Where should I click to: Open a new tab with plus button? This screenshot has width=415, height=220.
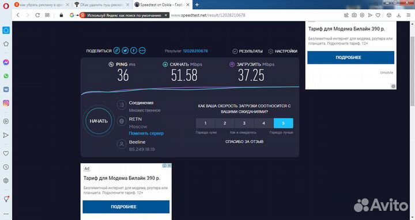197,5
